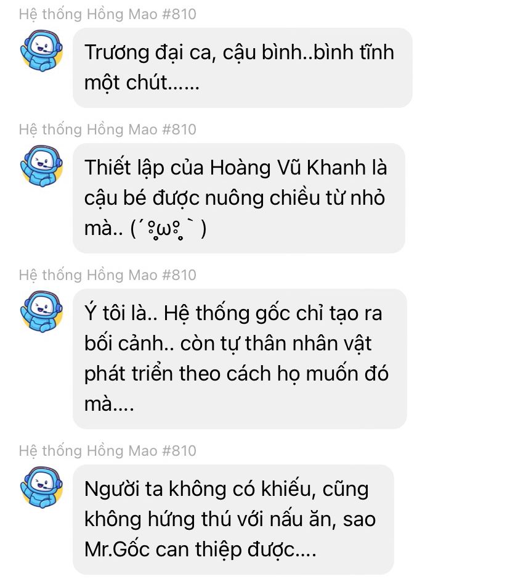
Task: Select the 'Ý tôi là.. Hệ thống gốc' bubble
Action: [x=240, y=359]
